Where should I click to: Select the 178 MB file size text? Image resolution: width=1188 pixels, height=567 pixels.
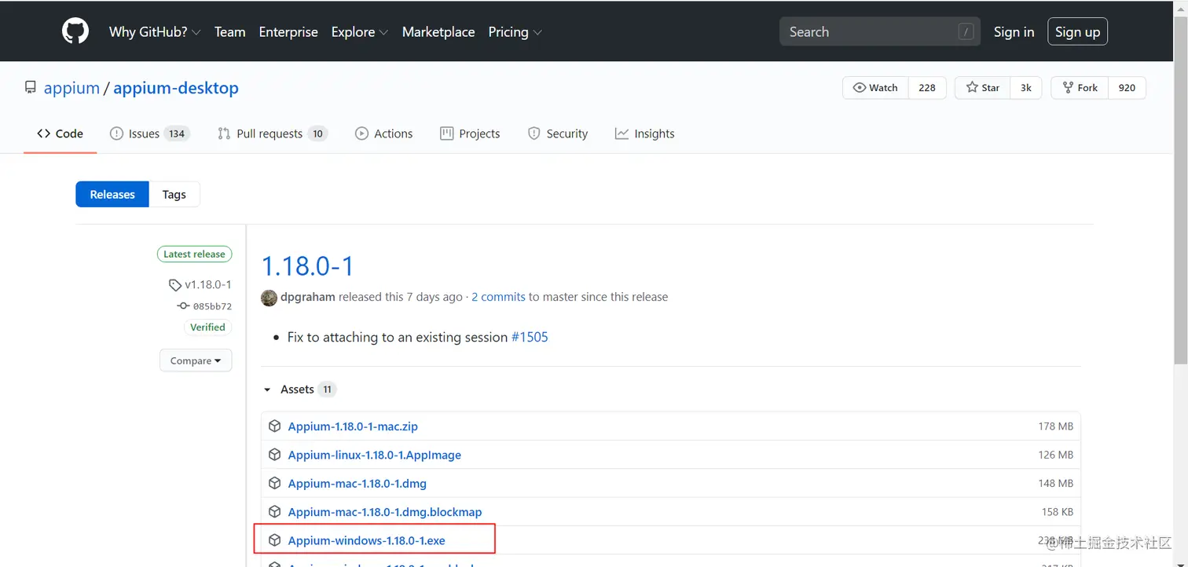click(1055, 426)
